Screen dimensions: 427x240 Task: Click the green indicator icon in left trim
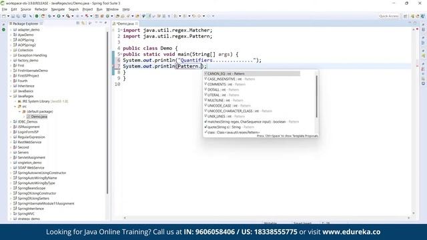(3, 29)
